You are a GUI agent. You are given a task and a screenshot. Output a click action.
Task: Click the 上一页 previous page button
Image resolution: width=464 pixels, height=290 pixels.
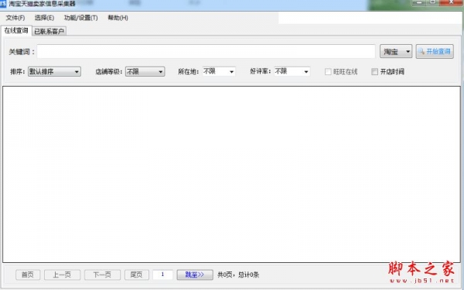point(62,275)
